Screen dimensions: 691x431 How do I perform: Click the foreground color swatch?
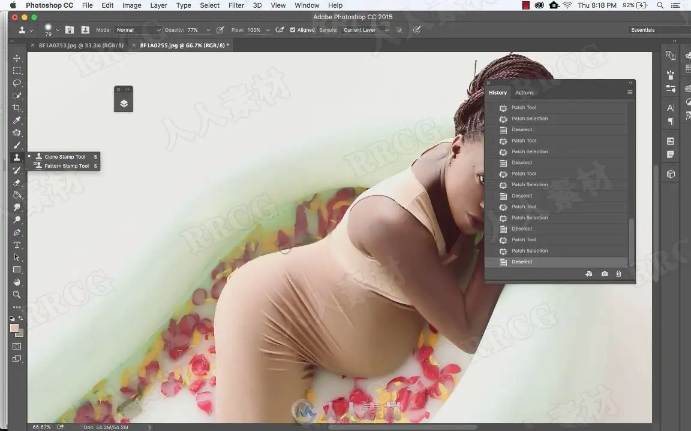[14, 328]
